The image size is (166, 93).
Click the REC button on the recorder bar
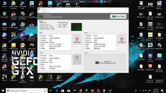click(96, 2)
